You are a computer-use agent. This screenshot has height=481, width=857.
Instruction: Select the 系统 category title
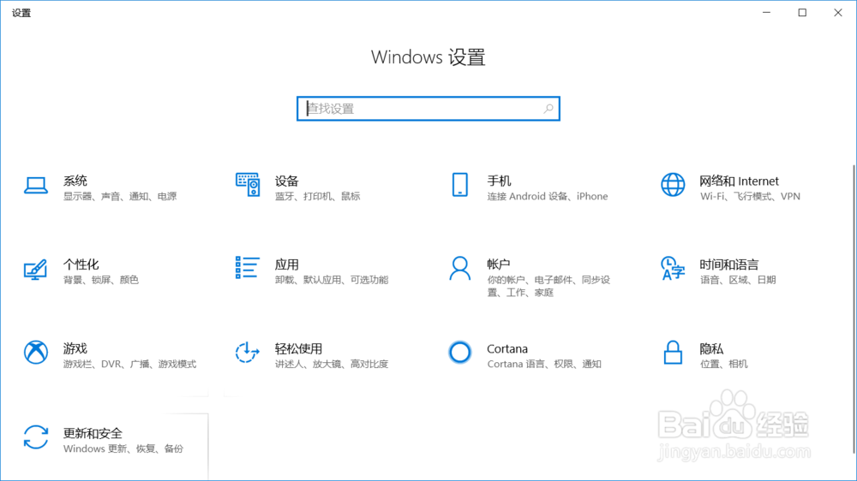(x=75, y=181)
